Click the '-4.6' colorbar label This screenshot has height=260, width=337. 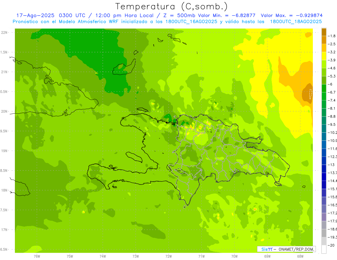tap(332, 68)
